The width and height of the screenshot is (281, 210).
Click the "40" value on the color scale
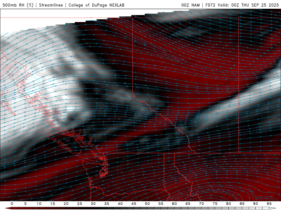click(x=120, y=204)
